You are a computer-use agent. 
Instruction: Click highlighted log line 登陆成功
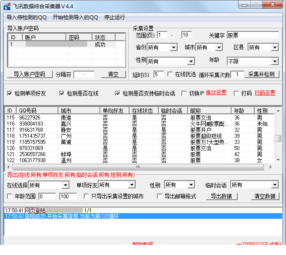click(x=143, y=216)
